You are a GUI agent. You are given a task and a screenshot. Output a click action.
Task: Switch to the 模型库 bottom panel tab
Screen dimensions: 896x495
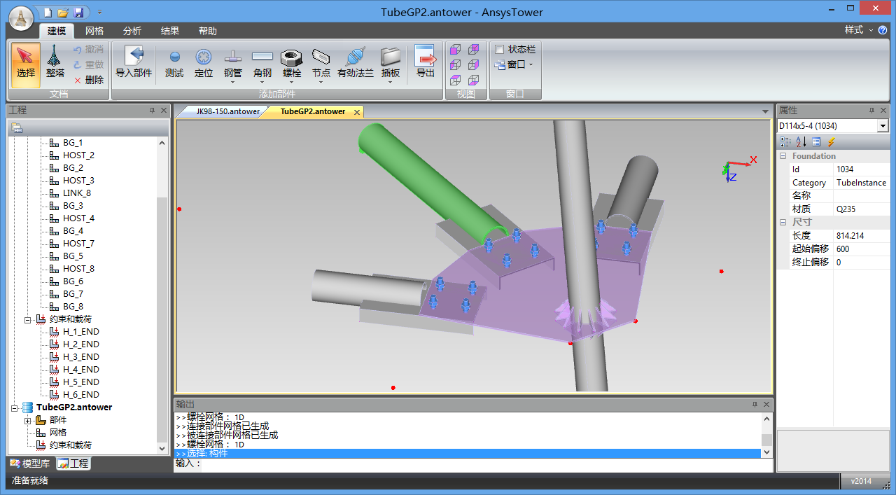pyautogui.click(x=31, y=463)
